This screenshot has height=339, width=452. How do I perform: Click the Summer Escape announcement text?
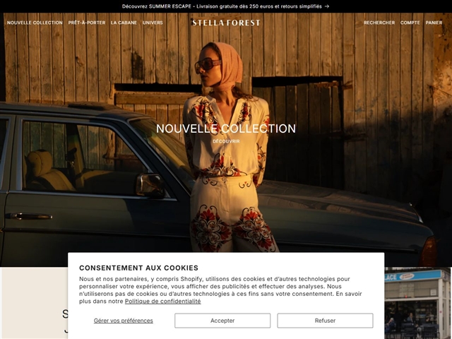(x=222, y=6)
